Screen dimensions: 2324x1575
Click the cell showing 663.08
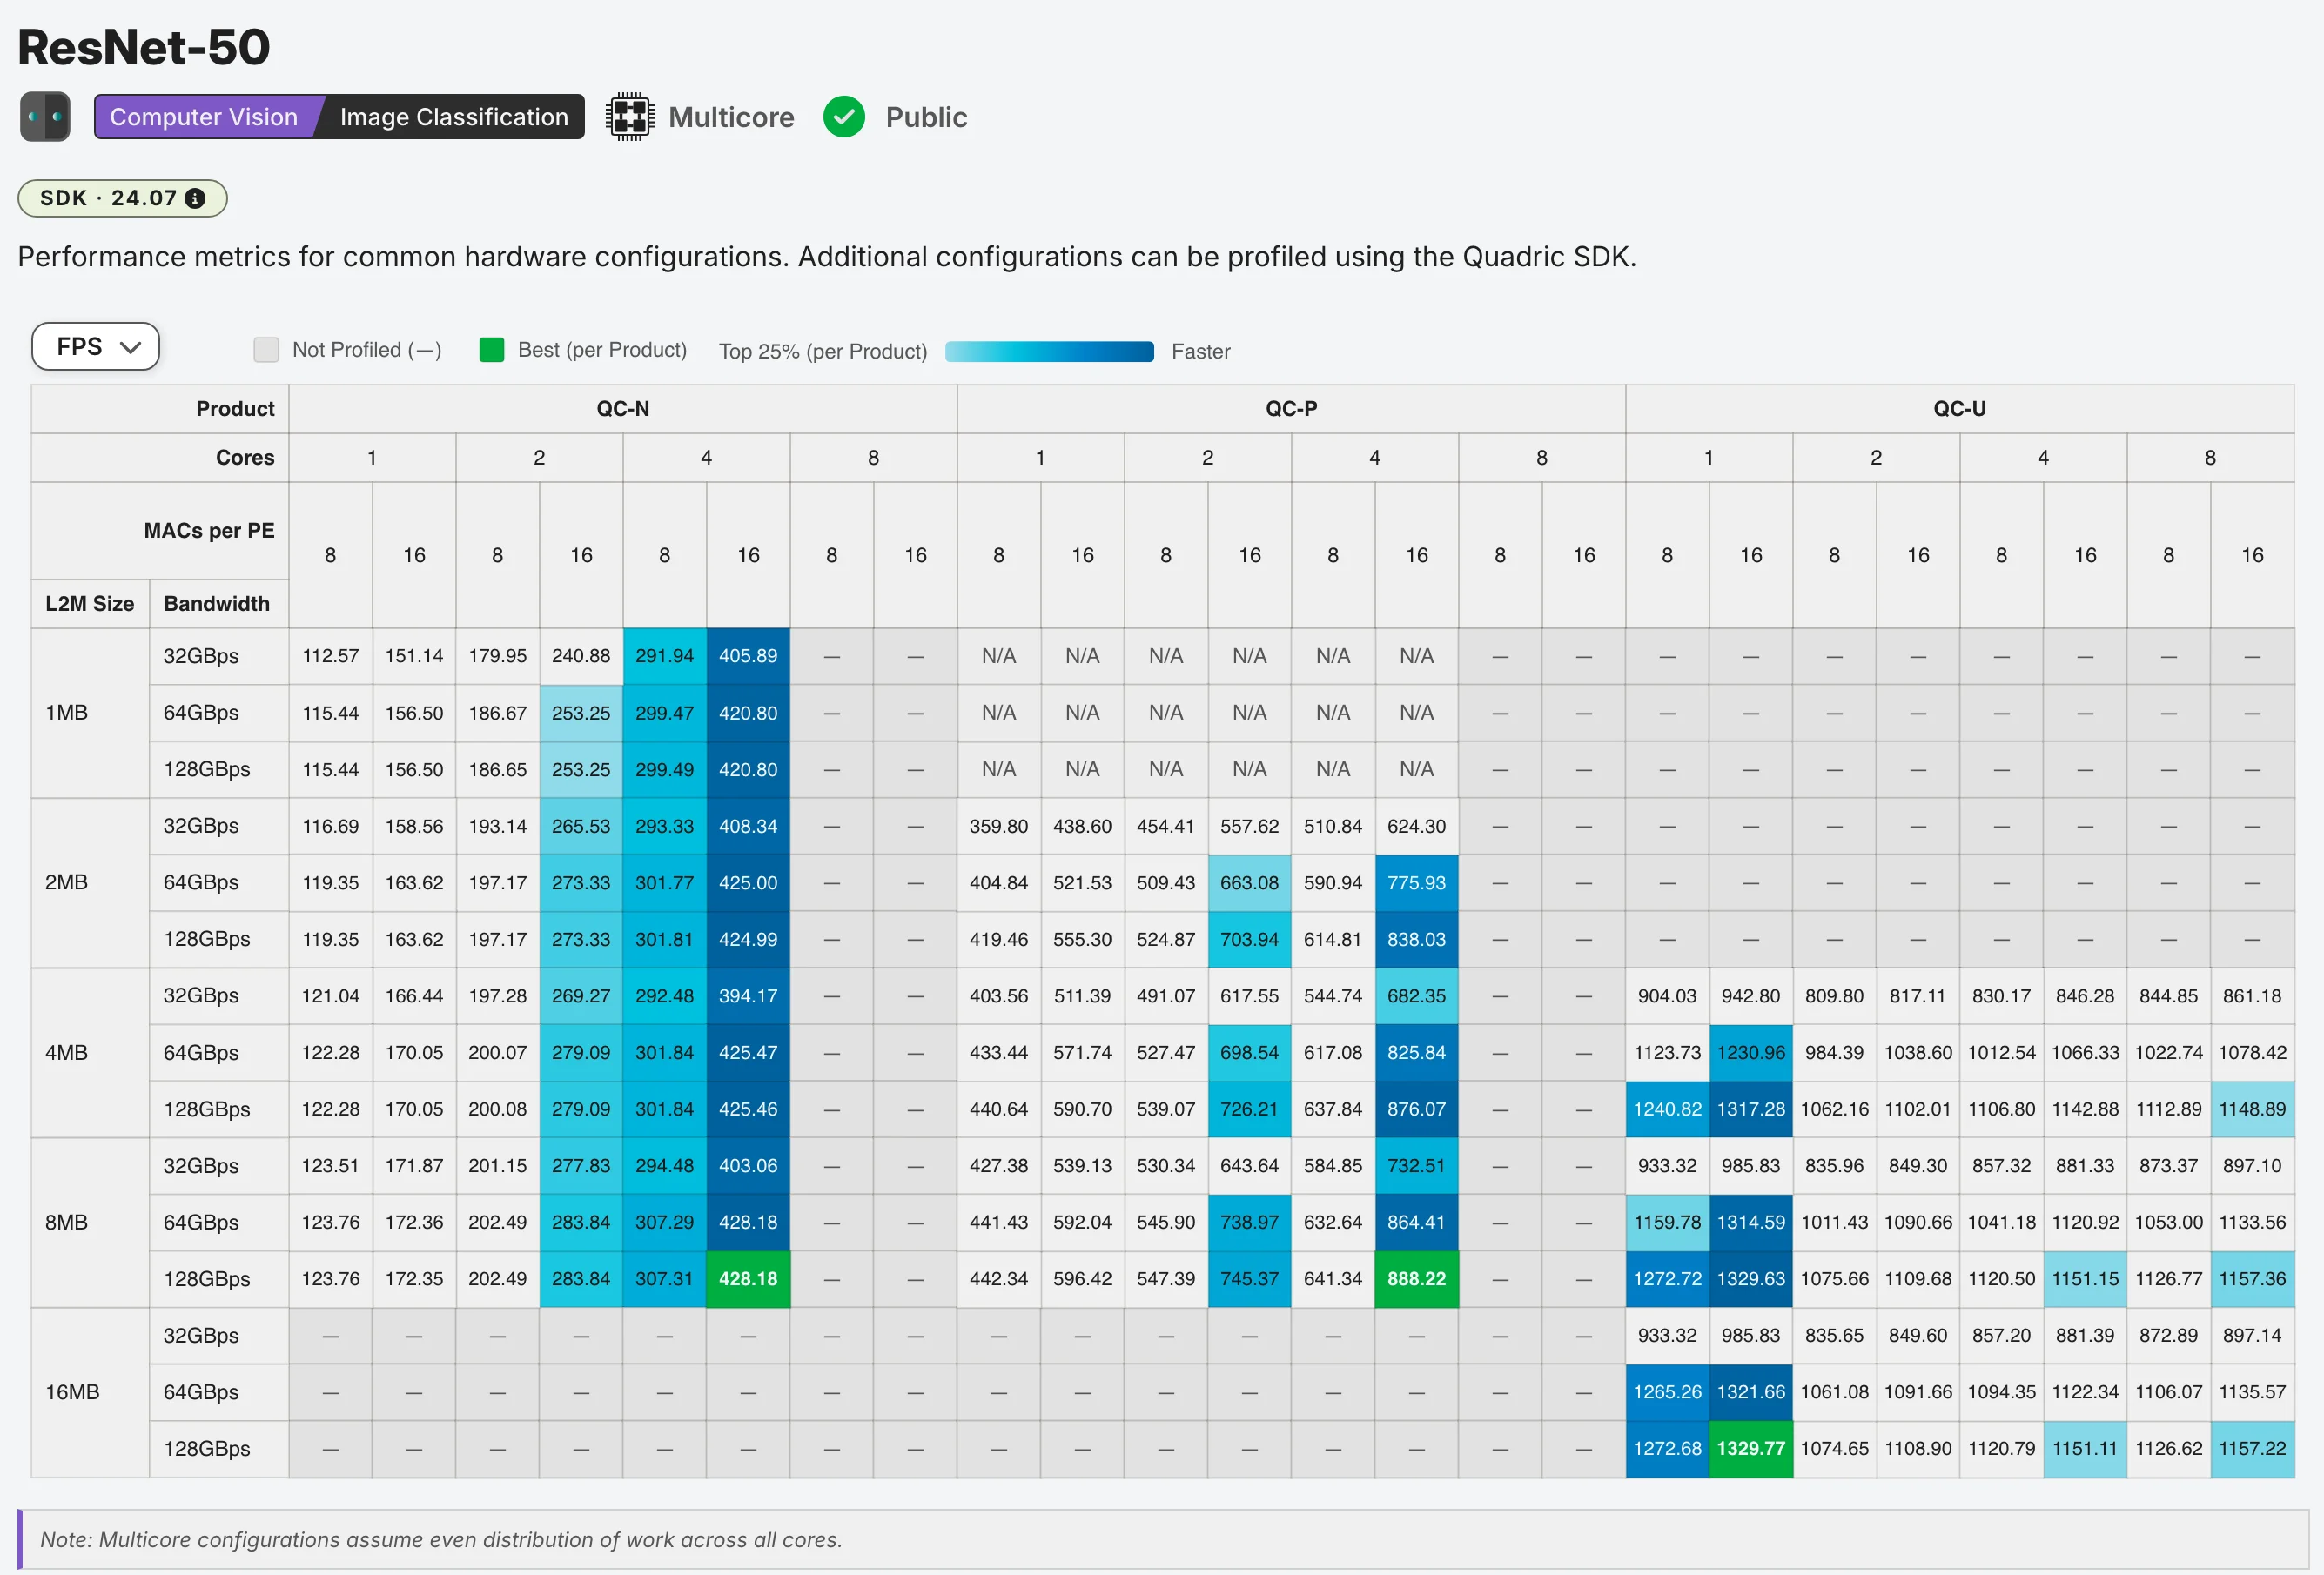point(1249,883)
